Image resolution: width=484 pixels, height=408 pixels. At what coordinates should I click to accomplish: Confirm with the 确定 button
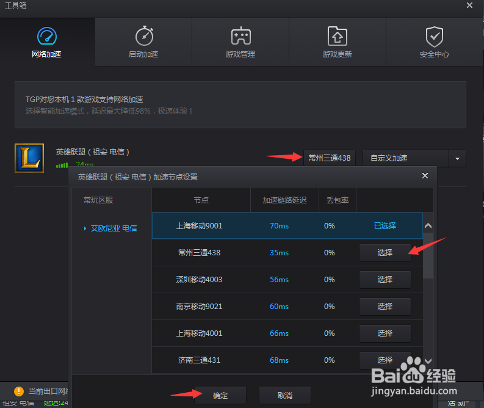click(x=220, y=395)
